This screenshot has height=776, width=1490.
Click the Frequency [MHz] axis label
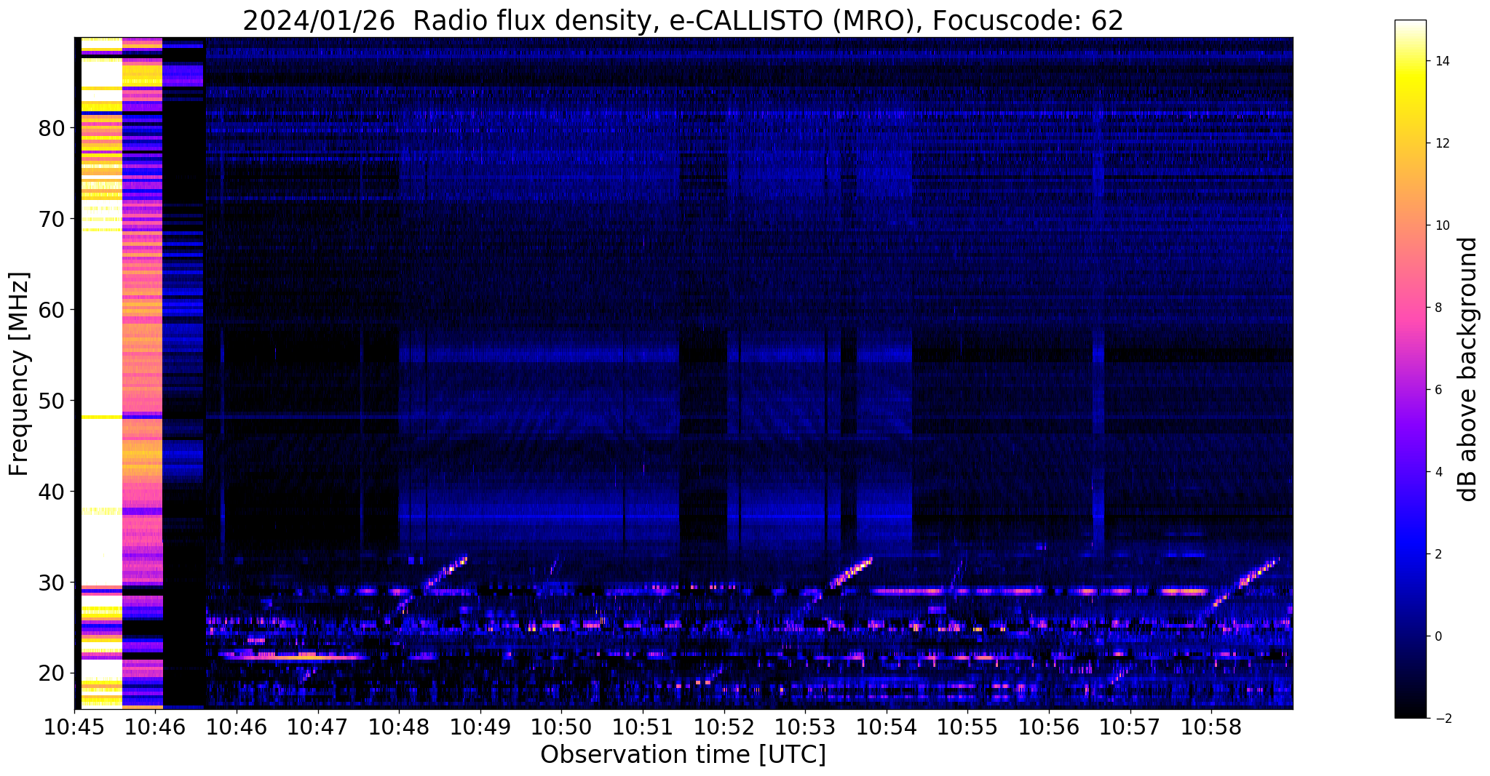19,374
